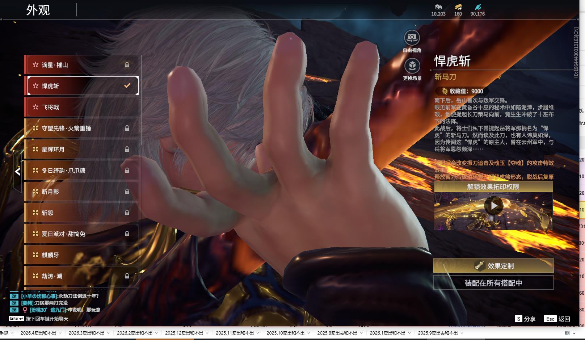Collapse the side panel with left arrow
The height and width of the screenshot is (340, 585).
click(17, 172)
